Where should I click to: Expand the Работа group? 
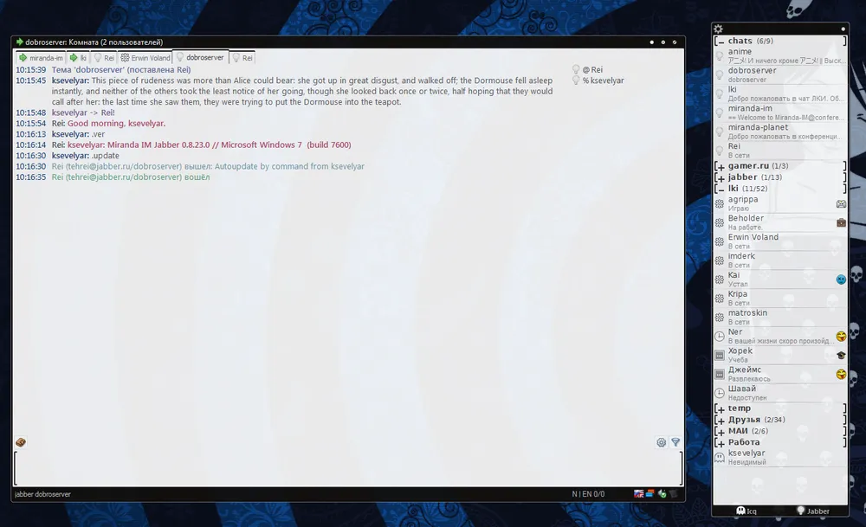720,442
